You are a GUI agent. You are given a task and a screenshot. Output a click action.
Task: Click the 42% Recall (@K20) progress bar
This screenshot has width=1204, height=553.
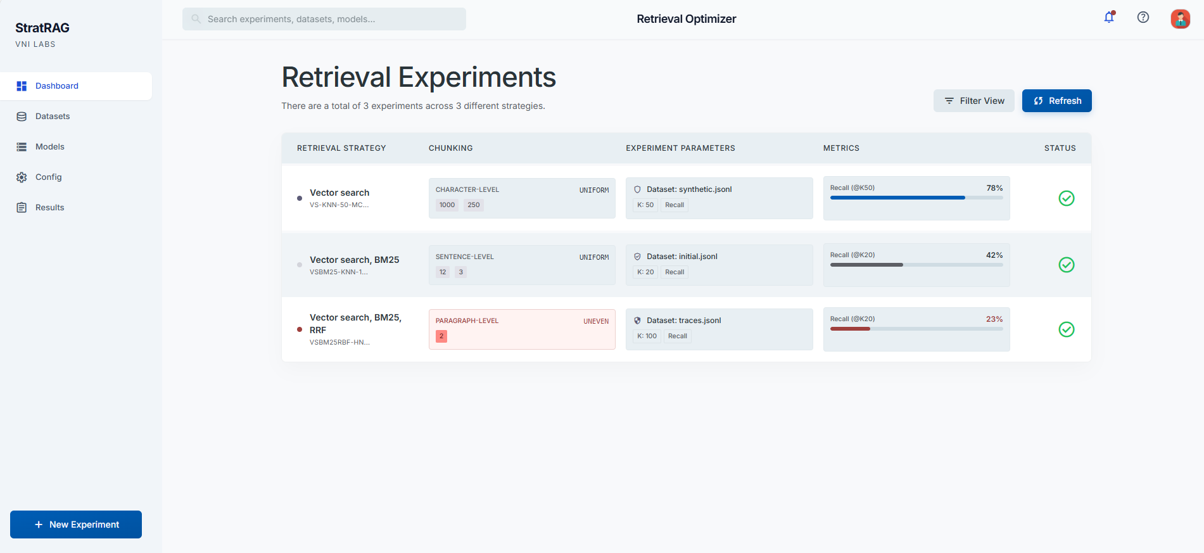pyautogui.click(x=916, y=265)
